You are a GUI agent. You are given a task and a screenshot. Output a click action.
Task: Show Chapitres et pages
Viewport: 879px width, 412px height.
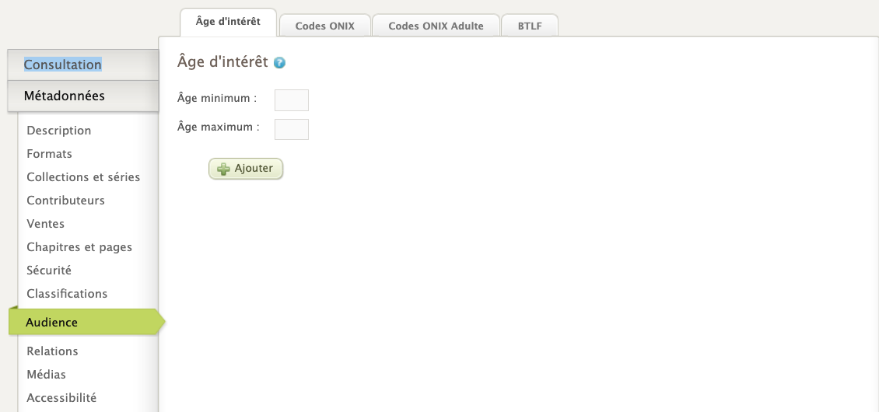tap(79, 247)
